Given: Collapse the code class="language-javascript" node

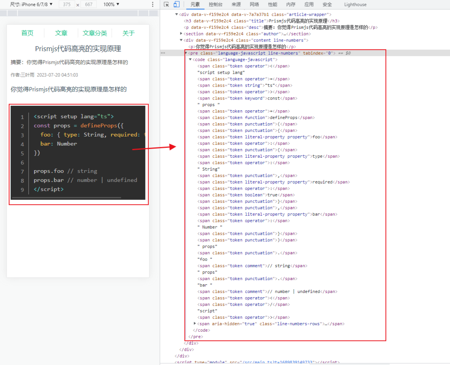Looking at the screenshot, I should click(x=190, y=60).
